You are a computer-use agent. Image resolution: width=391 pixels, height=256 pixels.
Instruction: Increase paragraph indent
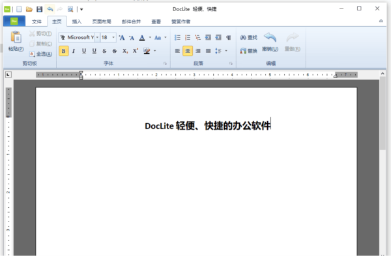pyautogui.click(x=218, y=38)
